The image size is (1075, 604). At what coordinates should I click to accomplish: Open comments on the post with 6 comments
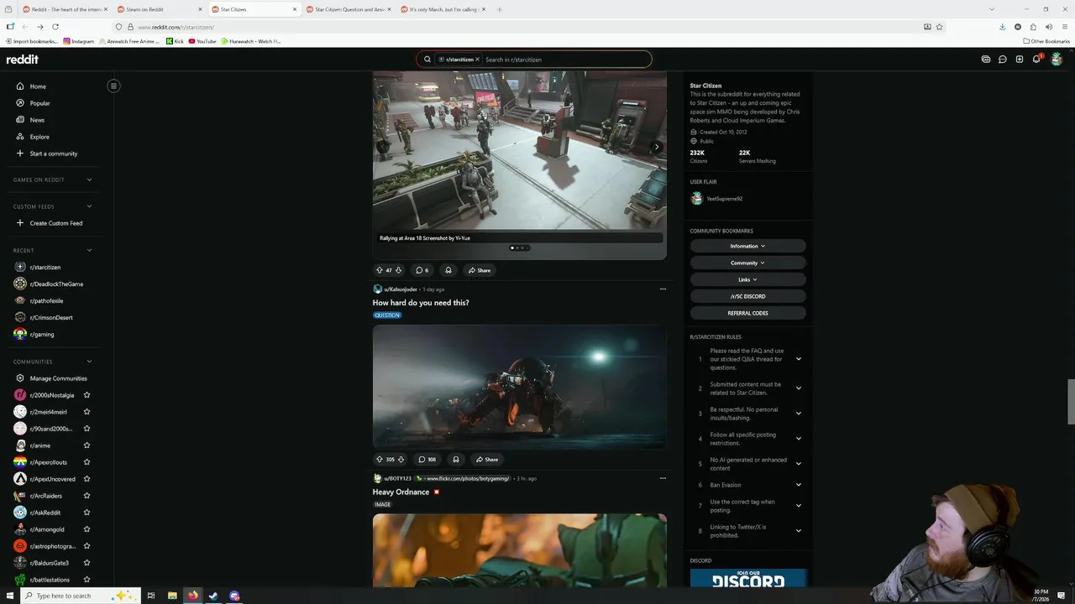(x=422, y=270)
